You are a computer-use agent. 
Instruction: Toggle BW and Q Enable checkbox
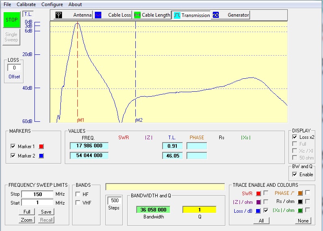click(x=295, y=175)
